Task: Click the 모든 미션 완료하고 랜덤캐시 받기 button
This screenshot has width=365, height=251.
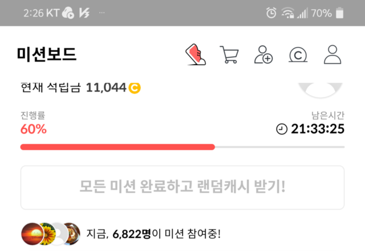Action: 182,188
